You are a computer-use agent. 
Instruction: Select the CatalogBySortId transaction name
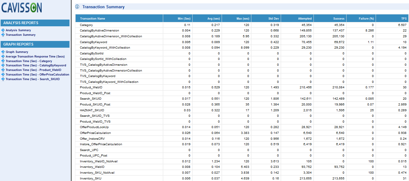coord(92,53)
